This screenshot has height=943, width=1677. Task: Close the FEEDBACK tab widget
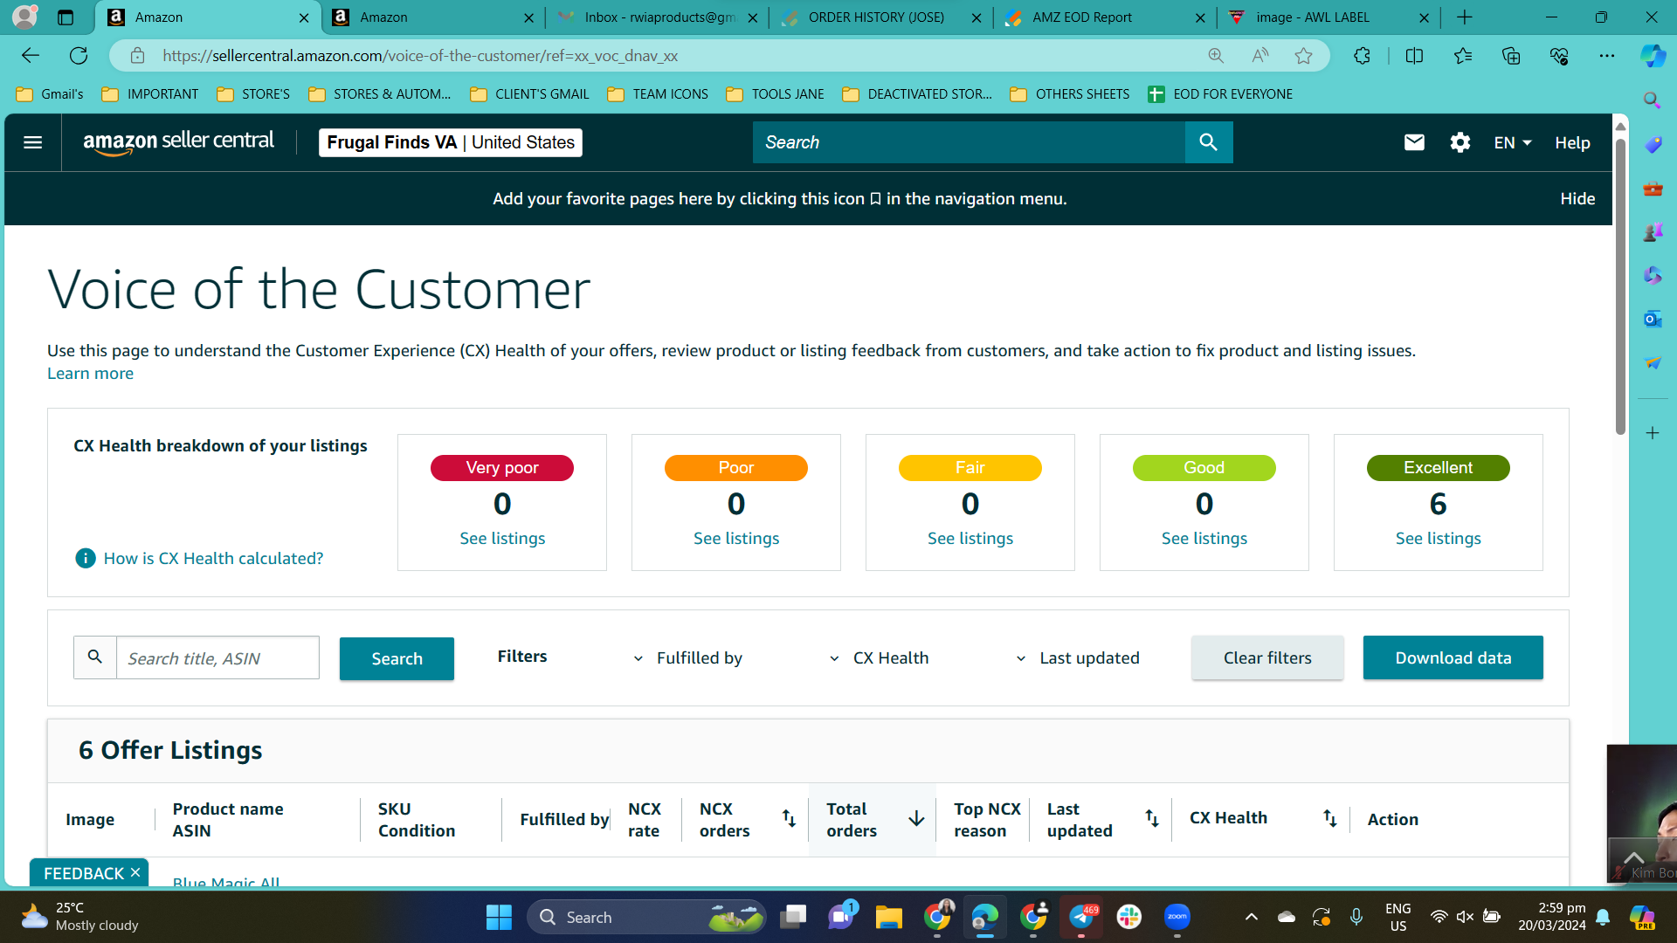tap(135, 872)
